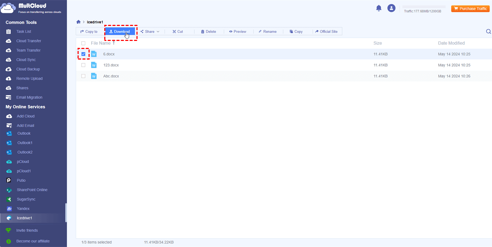This screenshot has width=492, height=247.
Task: Click the Email Migration icon
Action: coord(9,97)
